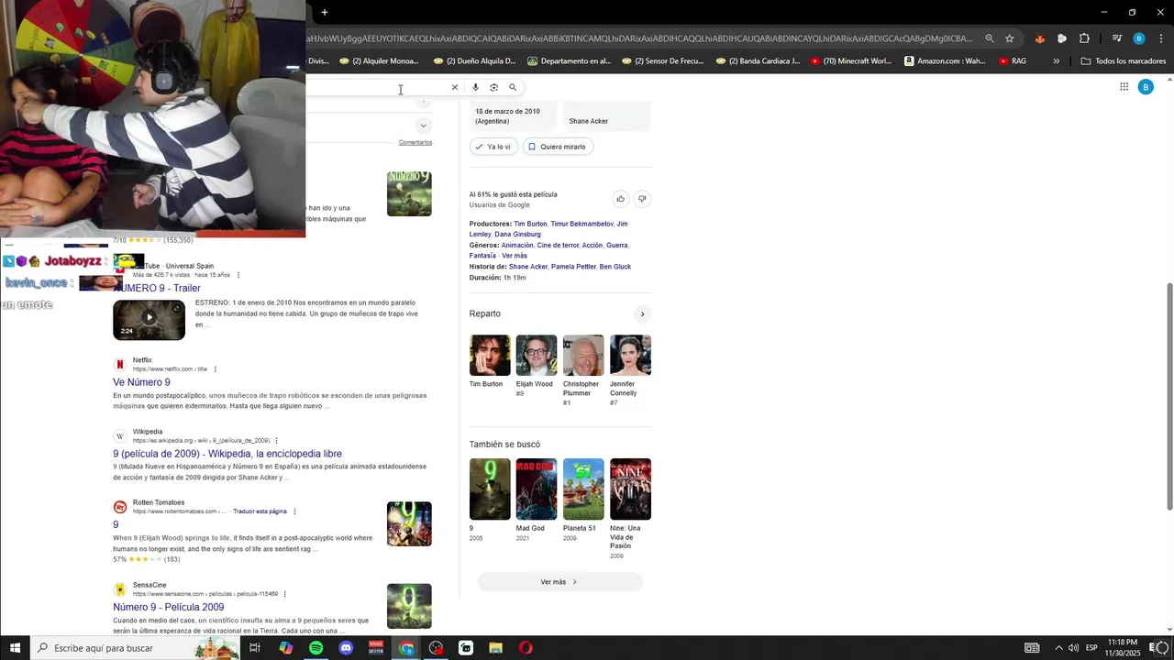1174x660 pixels.
Task: Open the Ve Número 9 Netflix link
Action: click(141, 382)
